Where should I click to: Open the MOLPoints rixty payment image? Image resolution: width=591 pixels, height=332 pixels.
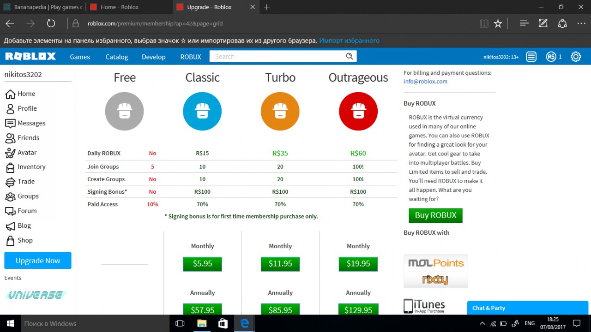click(x=436, y=271)
